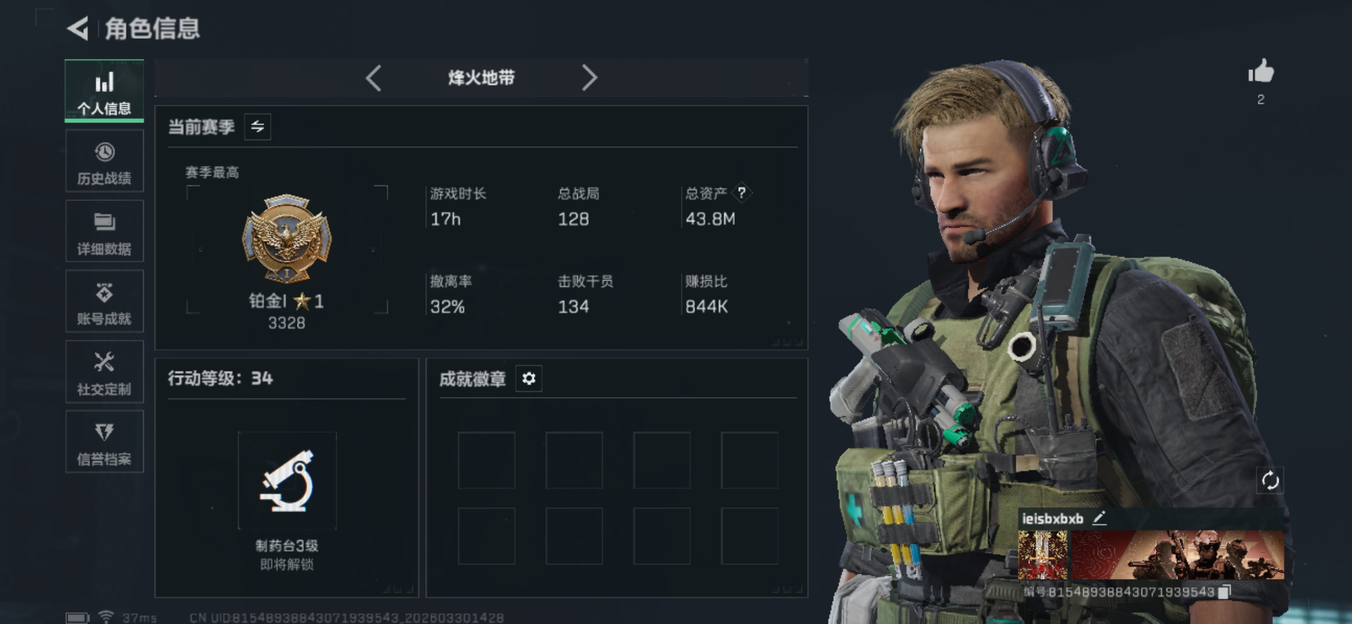Open the microscope 制药台3级 unlock tile
Image resolution: width=1352 pixels, height=624 pixels.
click(287, 481)
